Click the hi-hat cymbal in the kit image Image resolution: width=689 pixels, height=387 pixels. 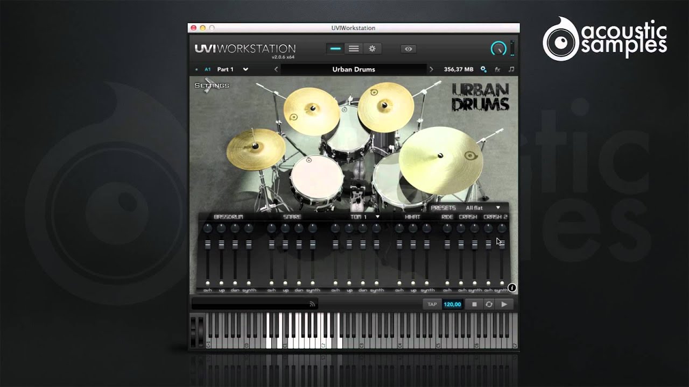(256, 149)
